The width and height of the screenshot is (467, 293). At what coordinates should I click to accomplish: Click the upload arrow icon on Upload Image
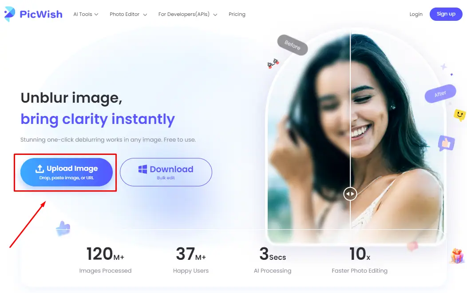click(40, 169)
